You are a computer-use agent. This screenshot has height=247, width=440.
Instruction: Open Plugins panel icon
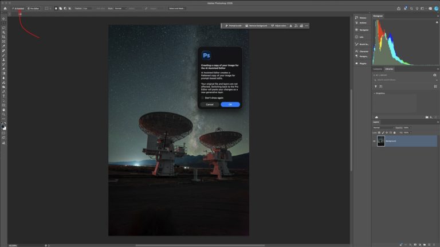pos(357,64)
